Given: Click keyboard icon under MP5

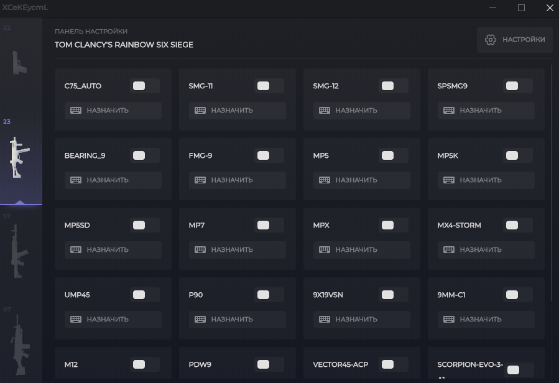Looking at the screenshot, I should coord(325,180).
